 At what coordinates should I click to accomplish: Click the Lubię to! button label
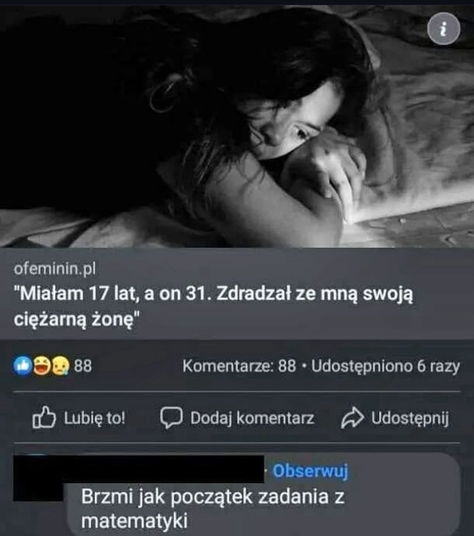(95, 418)
